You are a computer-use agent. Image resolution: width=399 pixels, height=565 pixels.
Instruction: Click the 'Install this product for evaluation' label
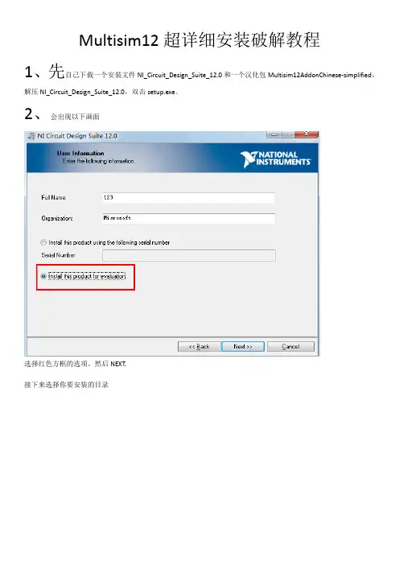87,276
